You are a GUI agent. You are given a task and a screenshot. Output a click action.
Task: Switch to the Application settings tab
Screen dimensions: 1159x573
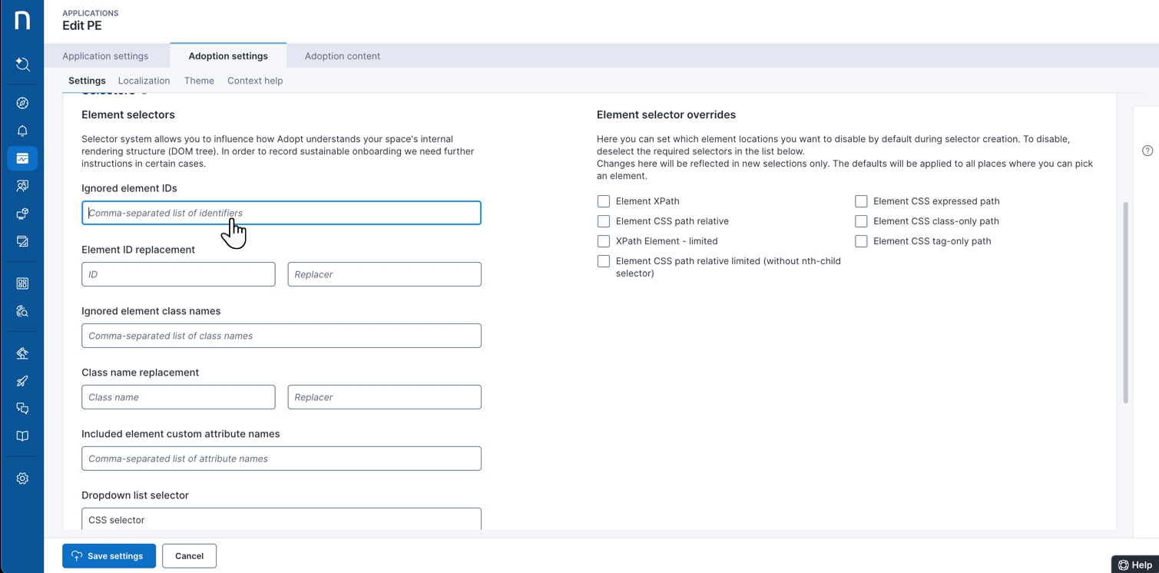pos(105,56)
